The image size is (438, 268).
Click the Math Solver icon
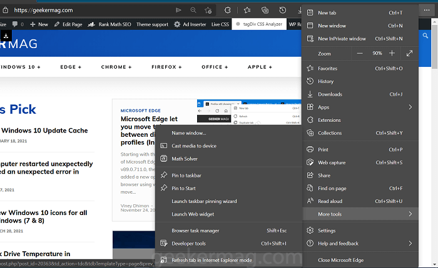point(164,159)
